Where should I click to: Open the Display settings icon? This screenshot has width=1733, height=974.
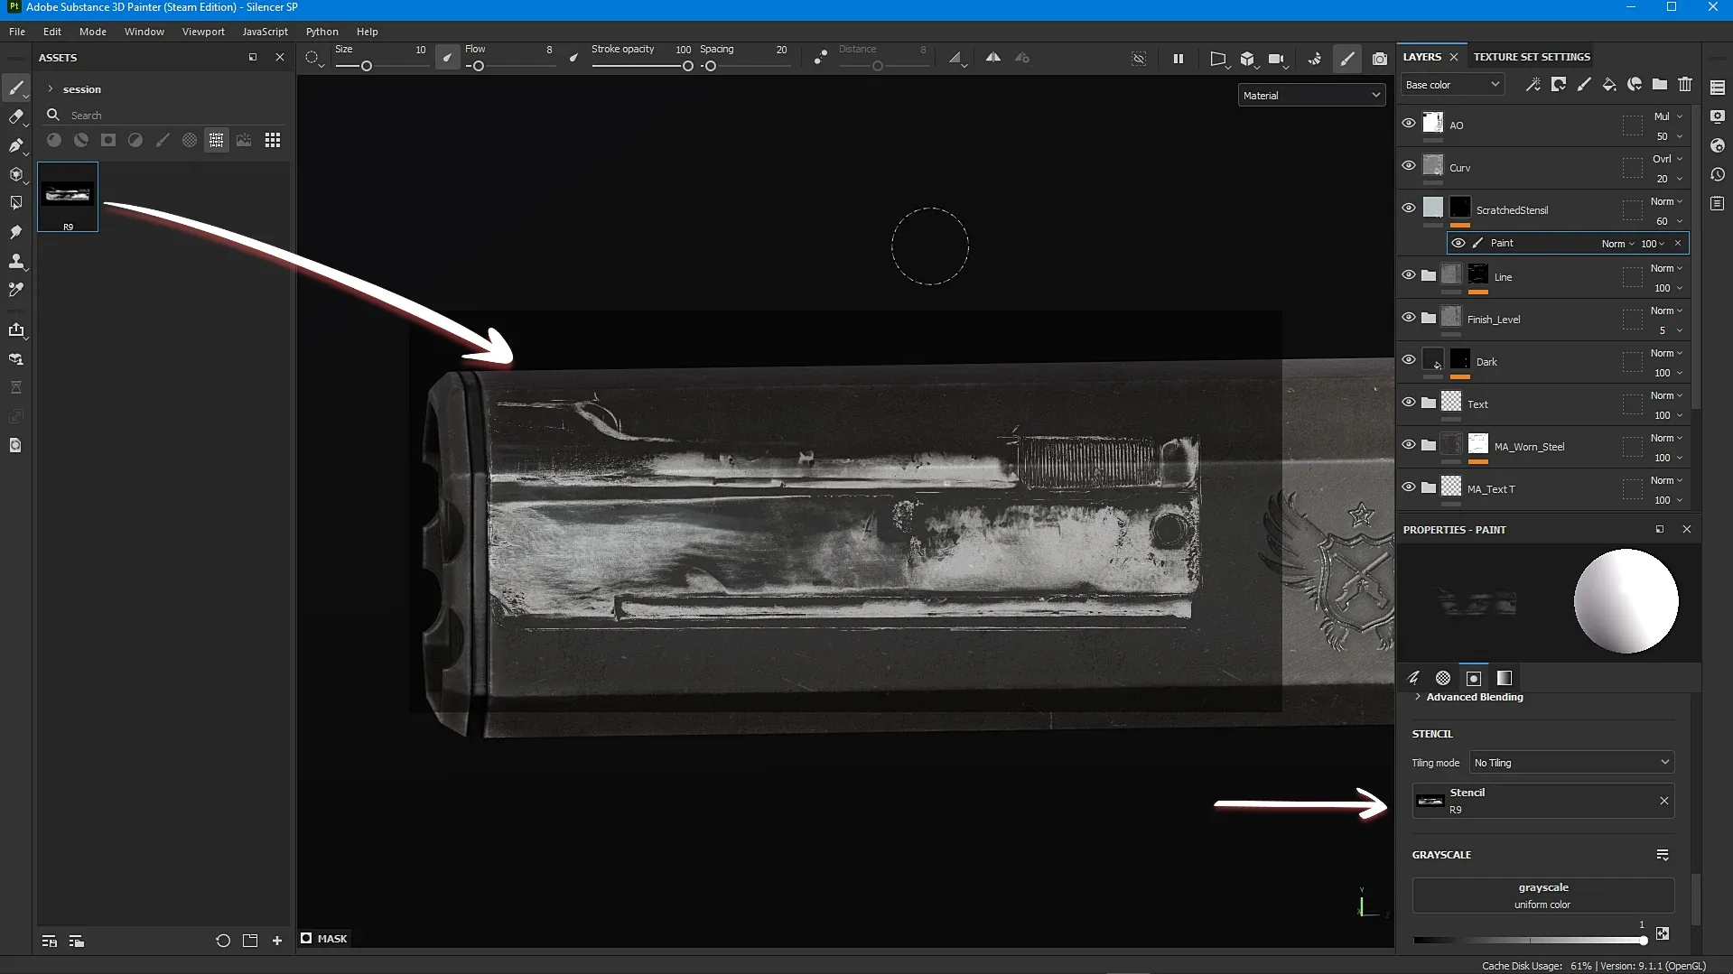coord(1718,116)
